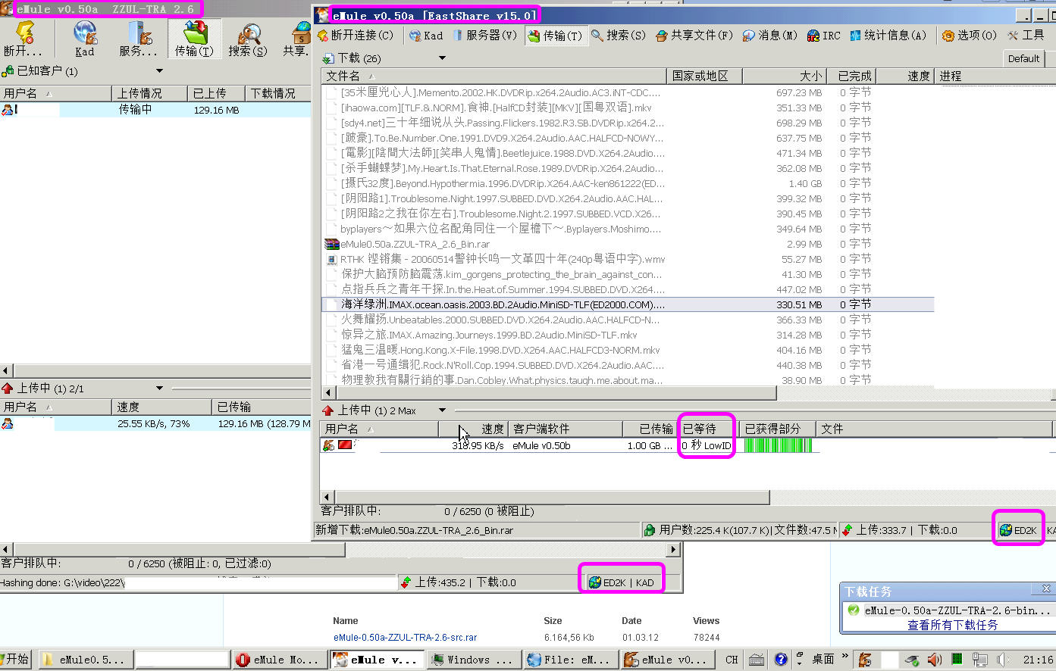Click the 25.55 KB/s, 73% speed cell

154,424
